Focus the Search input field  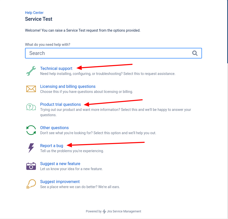pyautogui.click(x=113, y=53)
